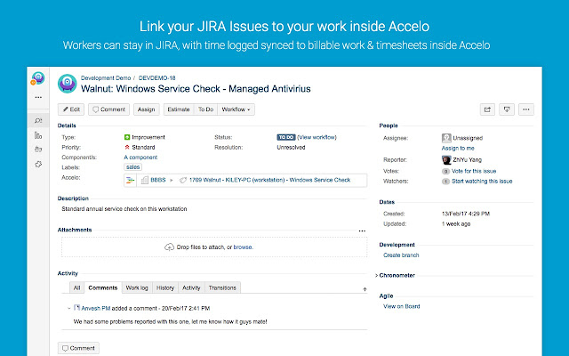Share this issue via the share icon
569x356 pixels.
pos(487,109)
